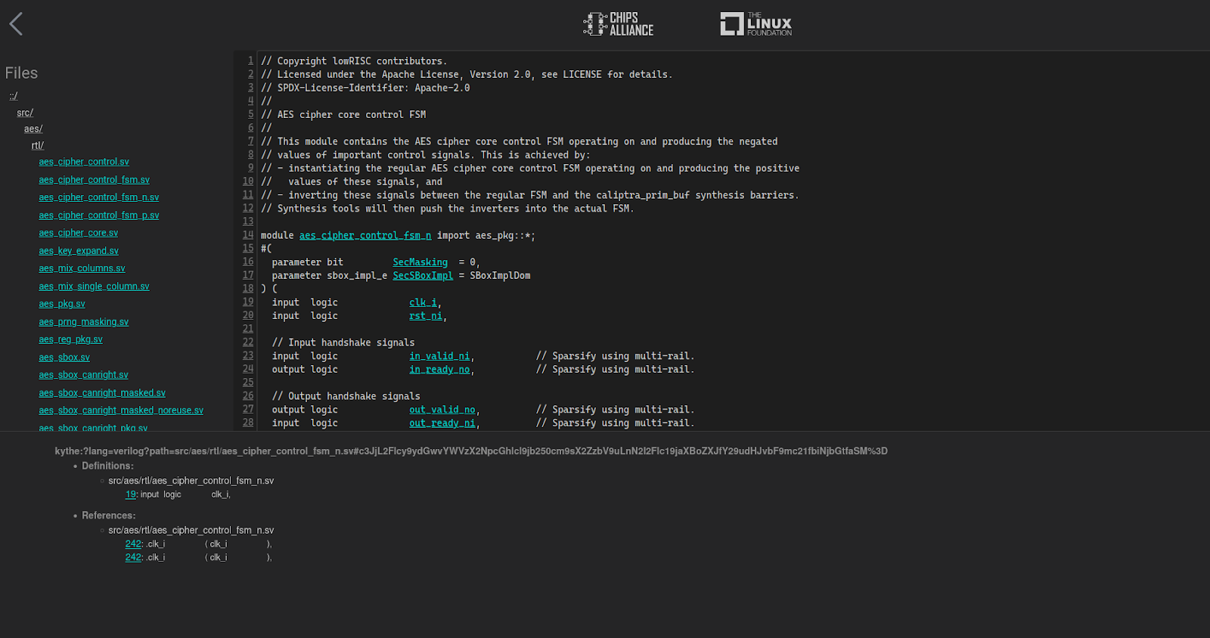
Task: Jump to code line number 5
Action: (250, 114)
